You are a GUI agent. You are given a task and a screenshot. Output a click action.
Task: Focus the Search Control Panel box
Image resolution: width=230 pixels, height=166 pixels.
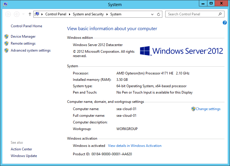(195, 14)
